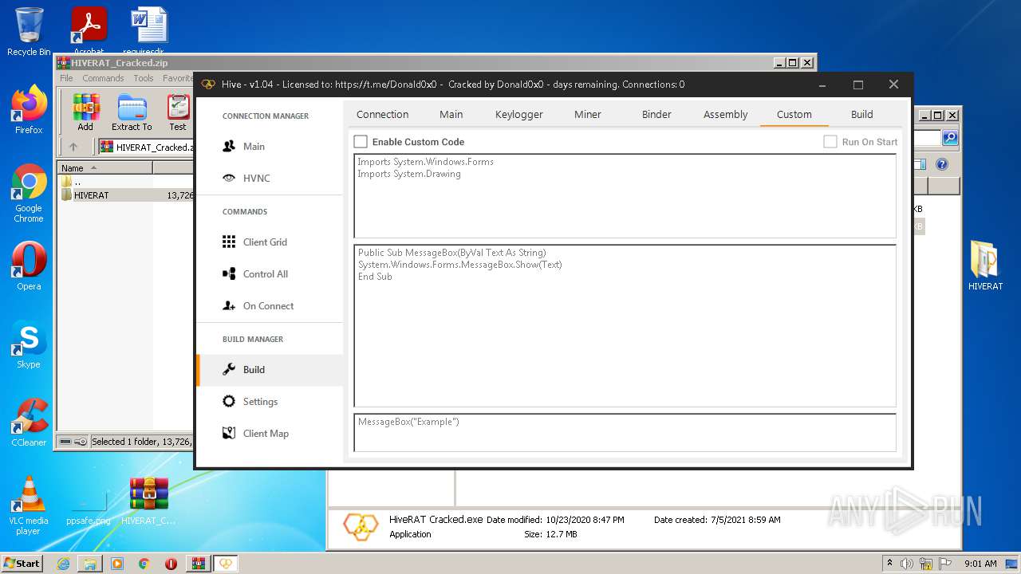The width and height of the screenshot is (1021, 574).
Task: Open the Hive app taskbar button
Action: point(226,564)
